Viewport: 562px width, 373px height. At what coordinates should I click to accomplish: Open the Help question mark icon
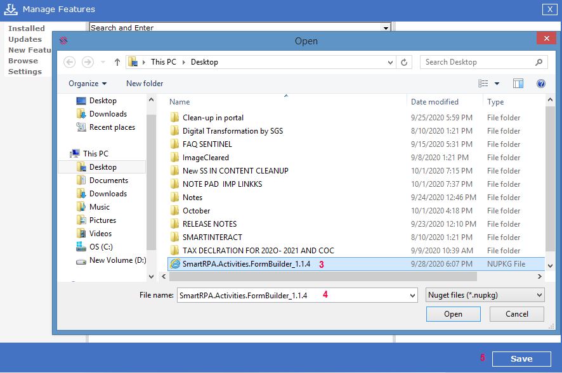541,84
